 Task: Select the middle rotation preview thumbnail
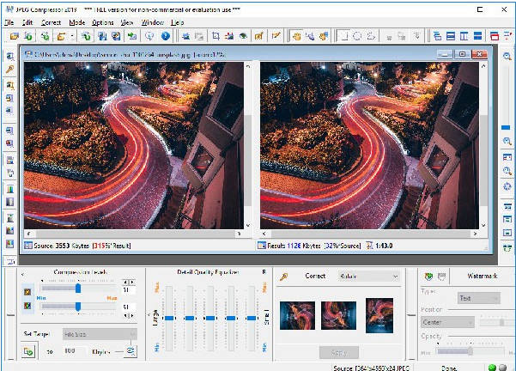click(337, 315)
